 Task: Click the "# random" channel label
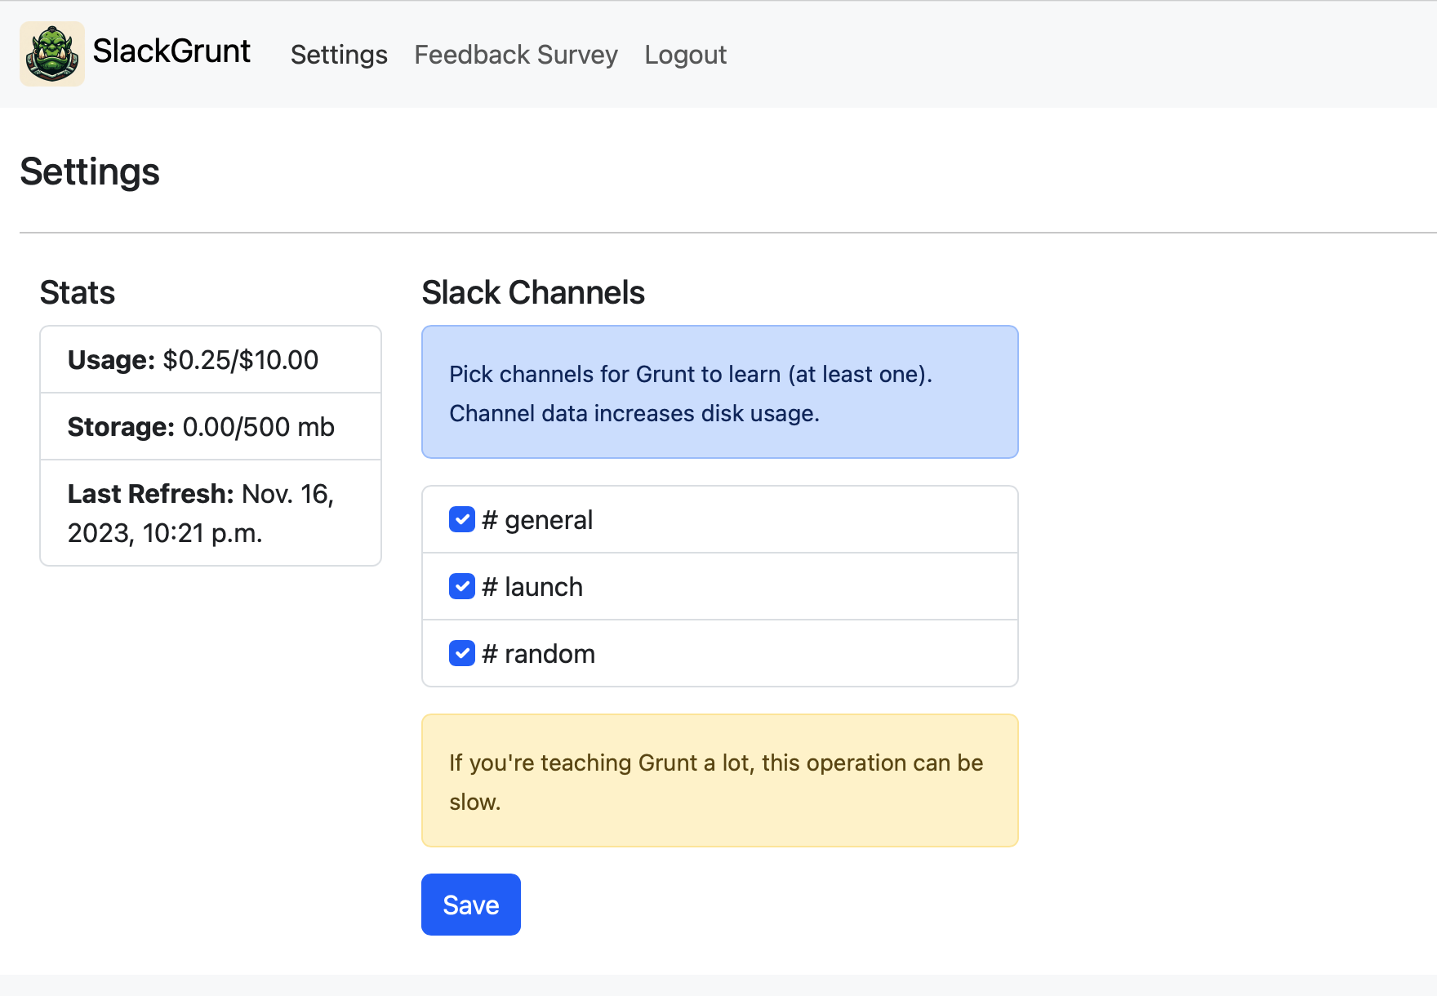tap(539, 654)
